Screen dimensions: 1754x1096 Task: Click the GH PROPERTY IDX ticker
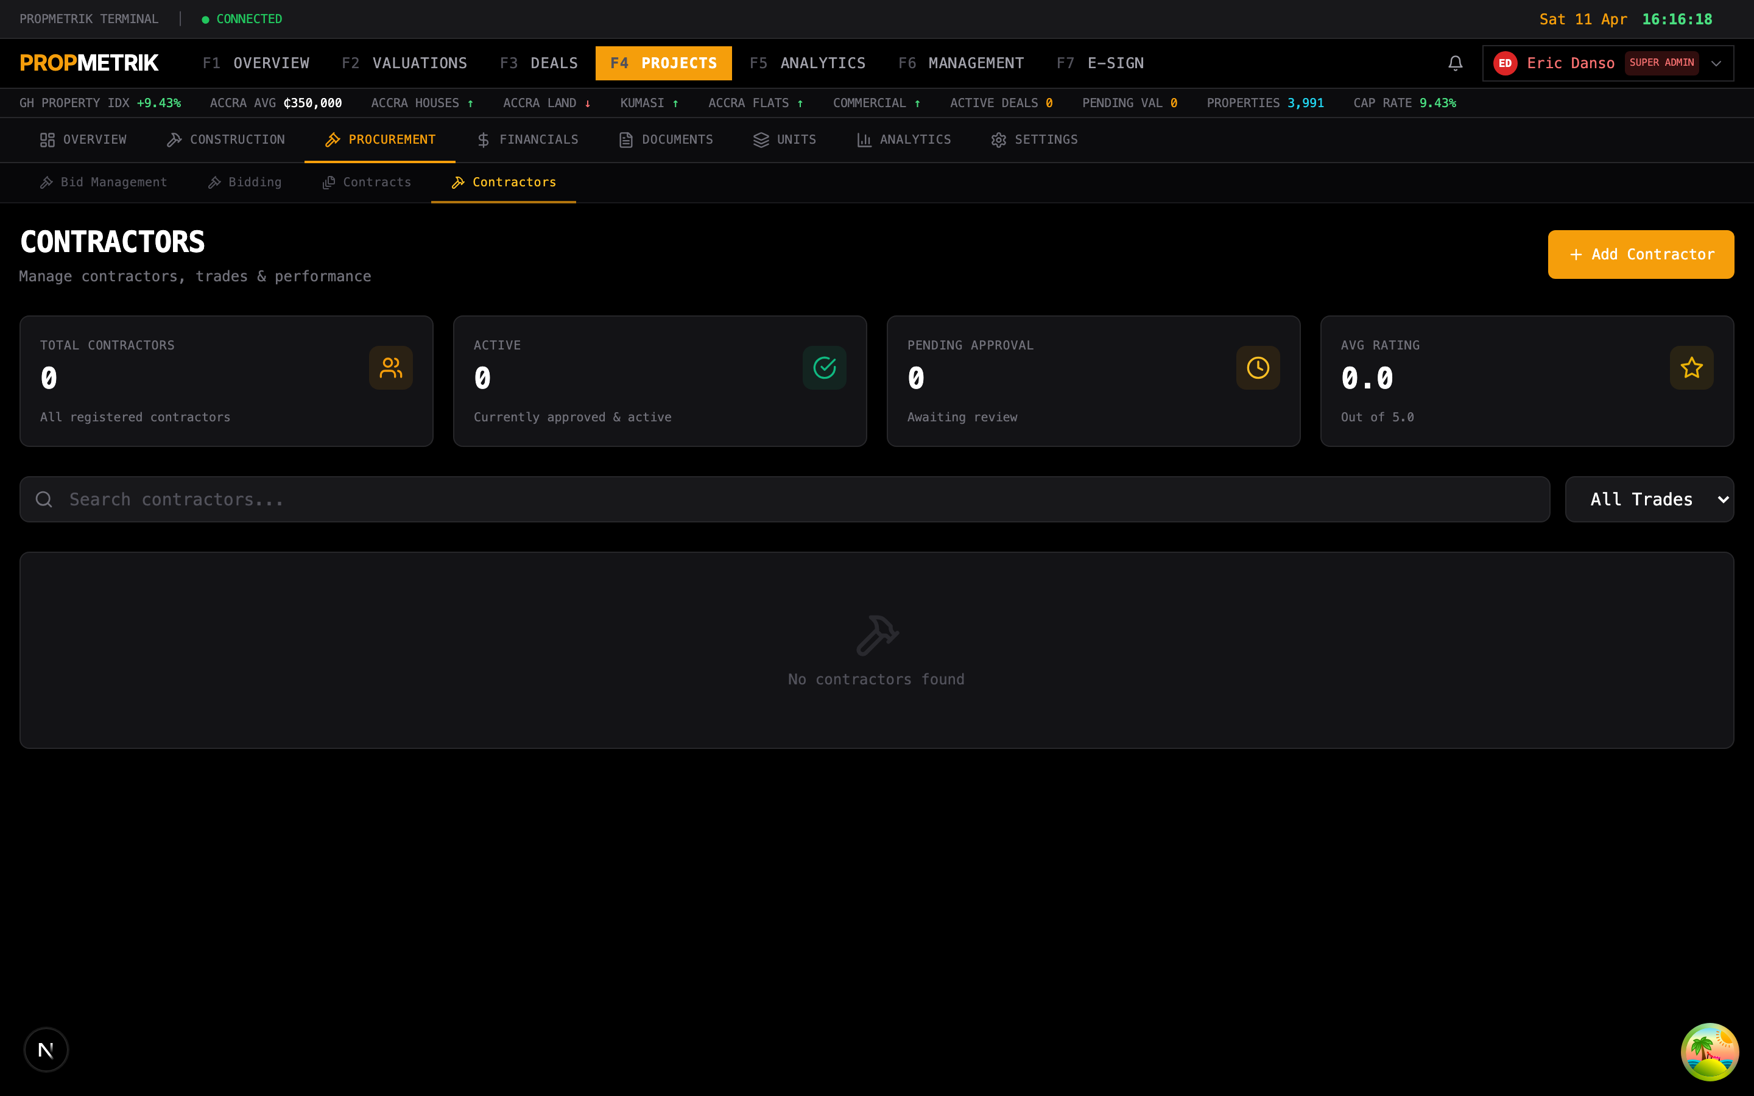(100, 103)
